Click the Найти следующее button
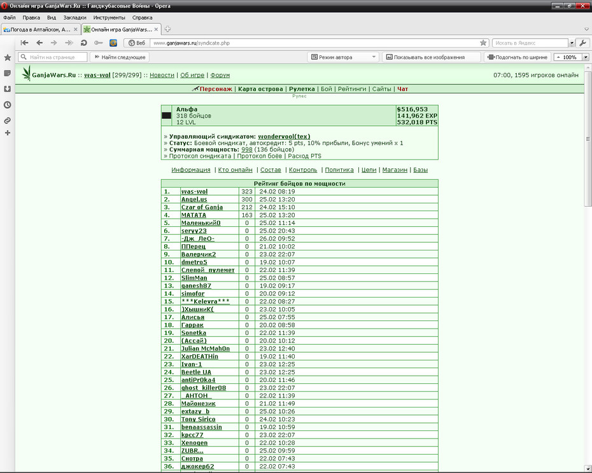Image resolution: width=592 pixels, height=473 pixels. click(x=120, y=57)
